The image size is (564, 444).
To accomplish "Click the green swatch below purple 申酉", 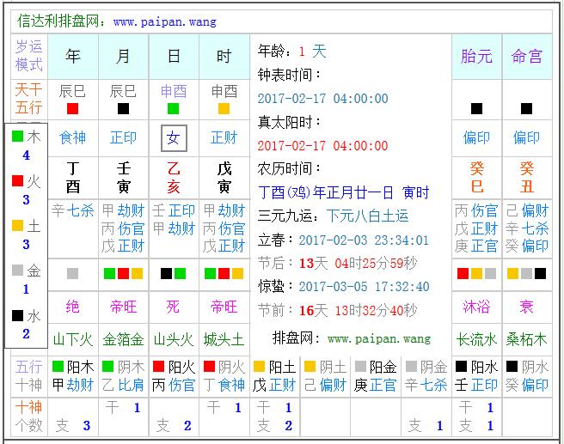I will [x=174, y=108].
